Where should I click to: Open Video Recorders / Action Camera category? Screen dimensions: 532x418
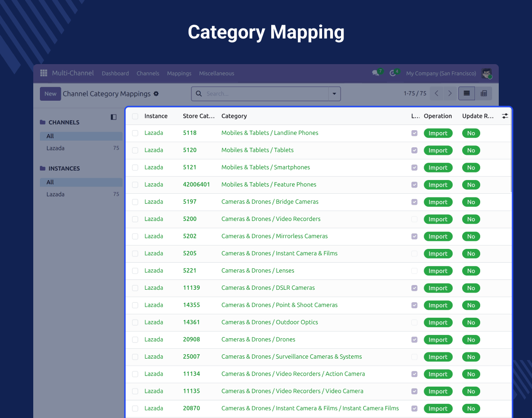point(293,374)
